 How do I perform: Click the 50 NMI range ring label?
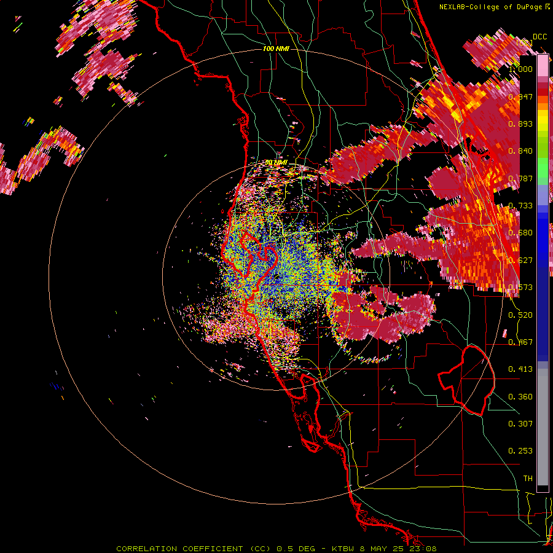(x=276, y=162)
